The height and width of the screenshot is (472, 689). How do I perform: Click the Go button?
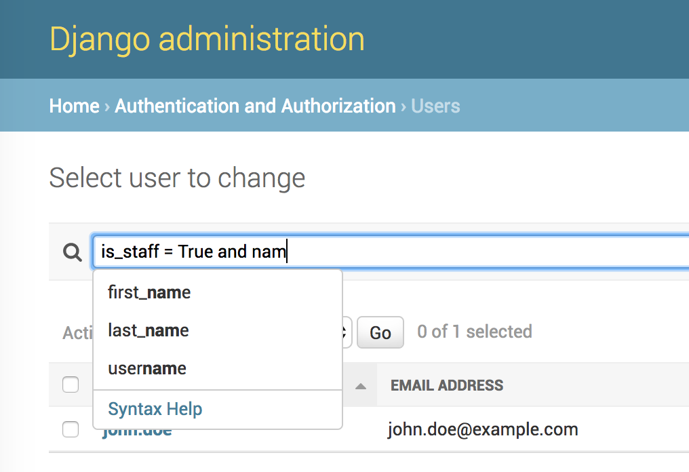coord(380,332)
